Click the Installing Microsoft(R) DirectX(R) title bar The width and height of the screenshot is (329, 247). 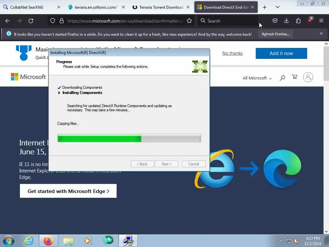[129, 52]
